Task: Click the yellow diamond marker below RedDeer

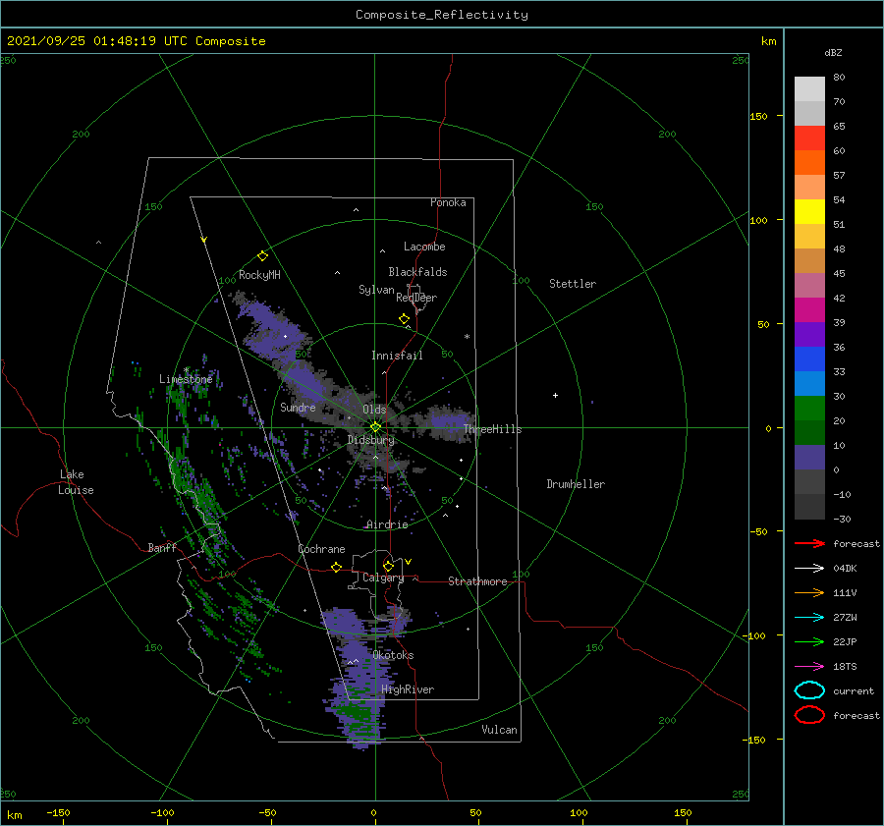Action: [x=404, y=319]
